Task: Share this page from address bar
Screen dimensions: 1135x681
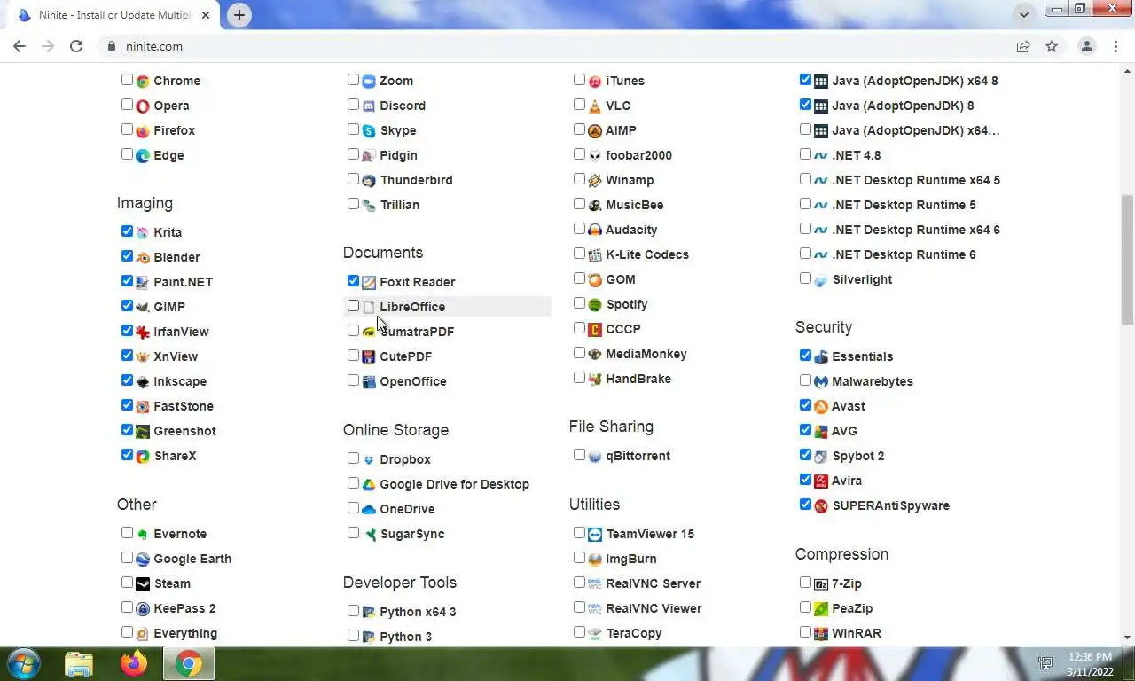Action: coord(1023,46)
